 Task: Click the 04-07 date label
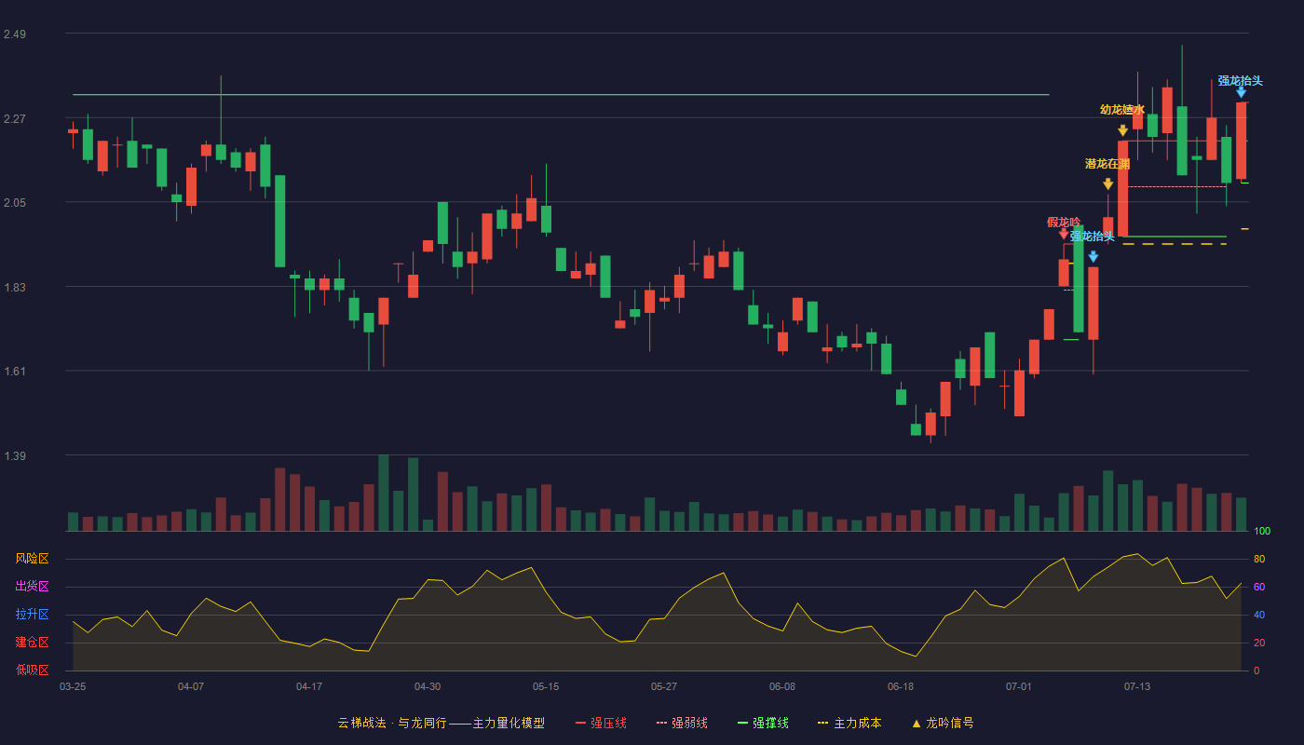(191, 686)
